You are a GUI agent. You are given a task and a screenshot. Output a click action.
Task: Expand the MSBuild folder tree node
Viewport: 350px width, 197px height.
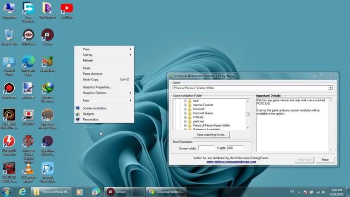(185, 117)
